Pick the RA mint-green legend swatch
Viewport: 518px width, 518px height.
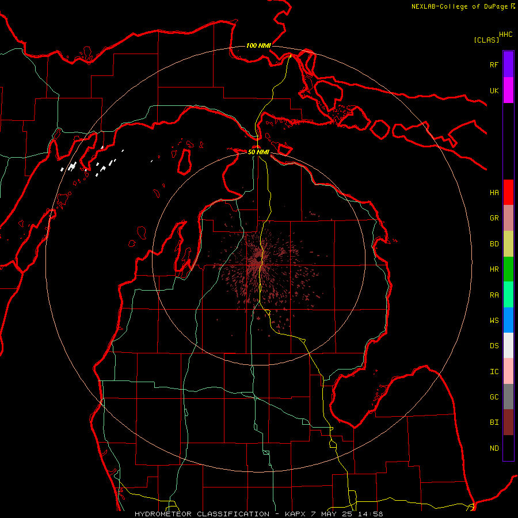click(x=508, y=295)
